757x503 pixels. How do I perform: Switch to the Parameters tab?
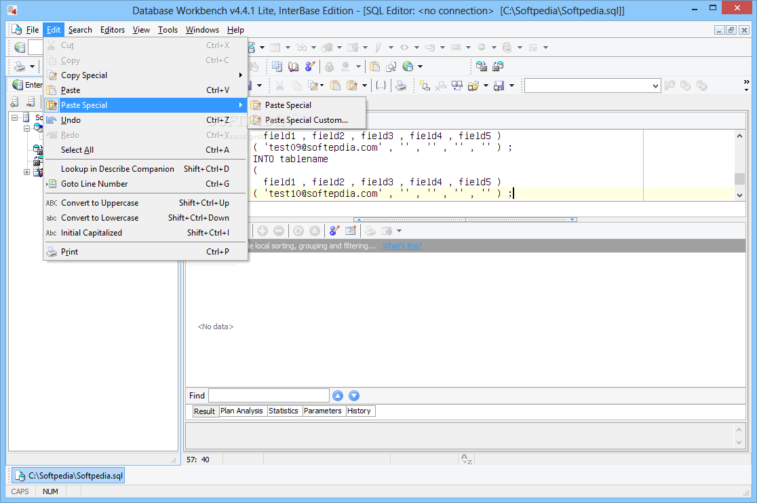pos(322,411)
